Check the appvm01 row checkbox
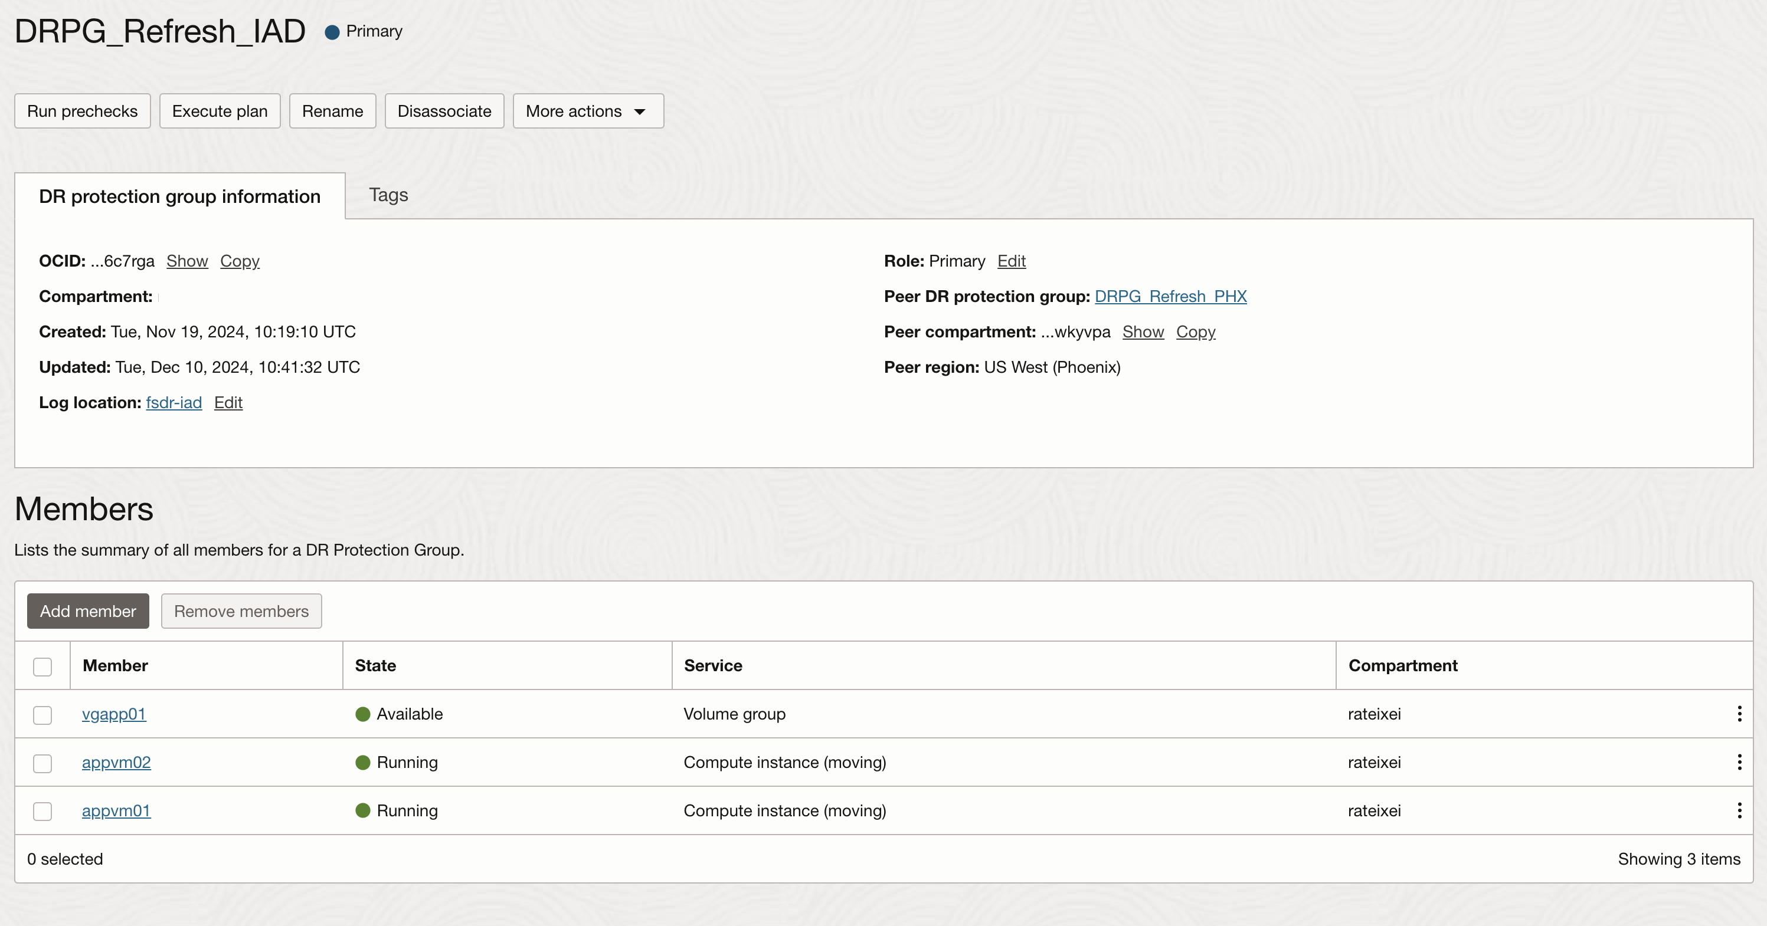1767x926 pixels. point(42,812)
